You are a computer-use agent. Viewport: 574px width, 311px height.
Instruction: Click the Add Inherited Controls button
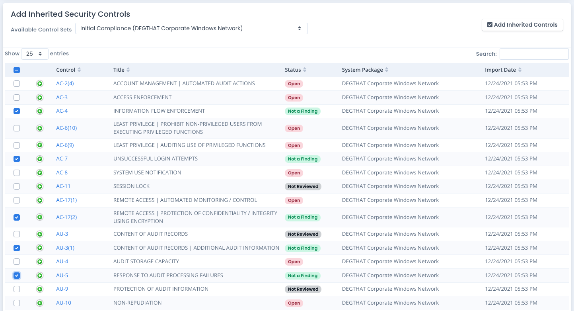pos(522,25)
